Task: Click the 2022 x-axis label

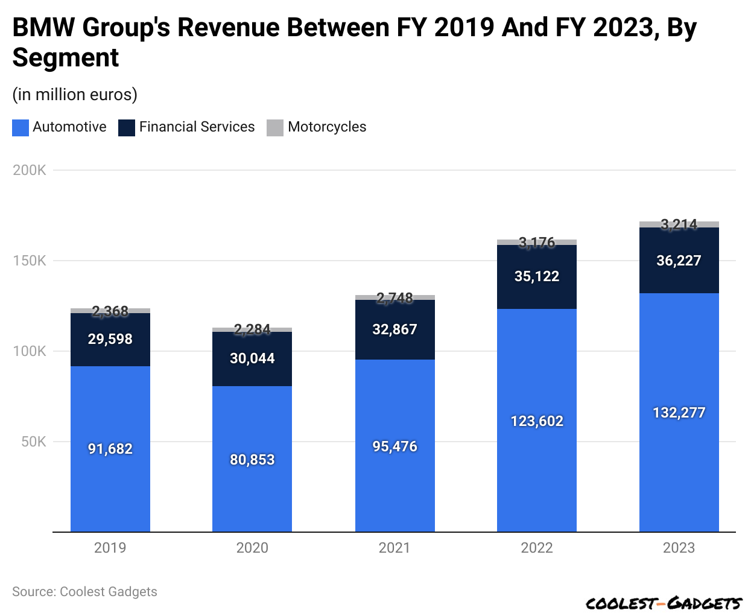Action: pyautogui.click(x=537, y=548)
